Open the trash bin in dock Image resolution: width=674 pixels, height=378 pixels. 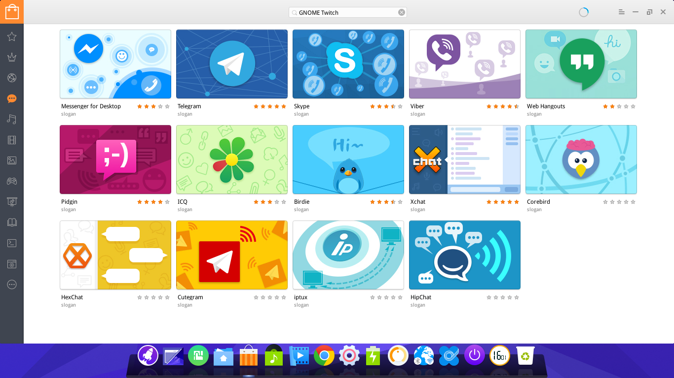pyautogui.click(x=525, y=355)
